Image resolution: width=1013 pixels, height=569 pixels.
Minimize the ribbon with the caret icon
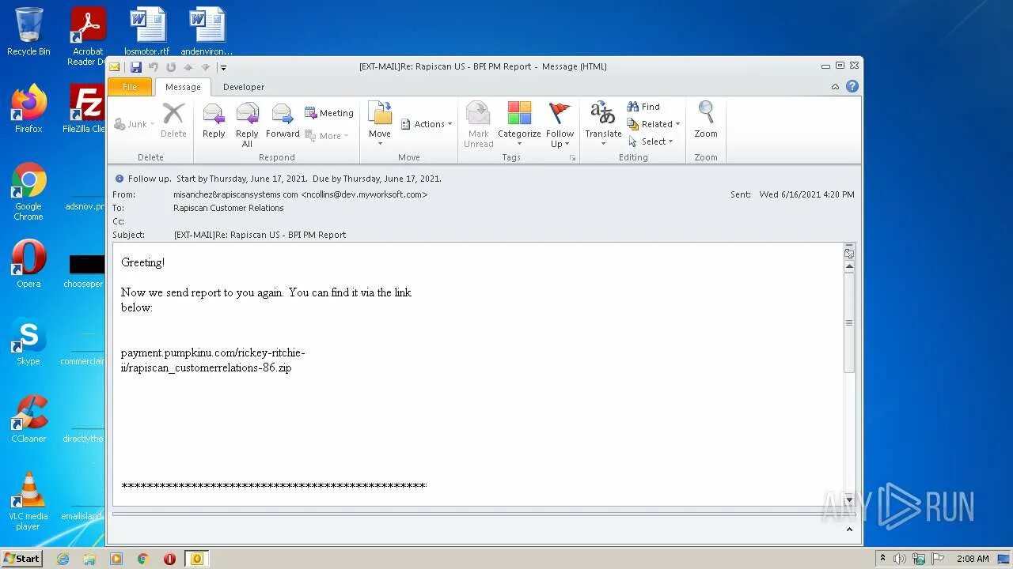(x=835, y=87)
